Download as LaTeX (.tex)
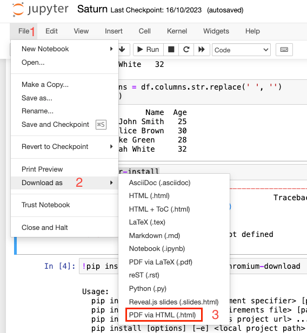The image size is (307, 333). 174,222
